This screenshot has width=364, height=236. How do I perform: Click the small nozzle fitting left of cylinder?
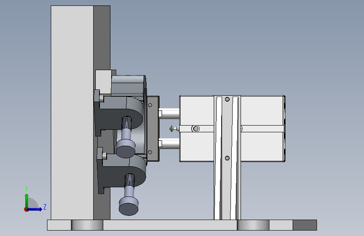[x=174, y=128]
